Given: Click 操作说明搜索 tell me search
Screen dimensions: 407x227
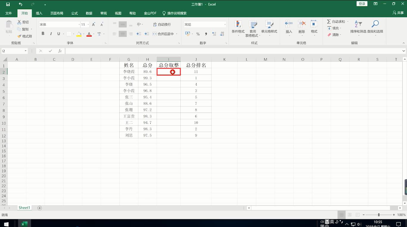Looking at the screenshot, I should click(x=174, y=13).
